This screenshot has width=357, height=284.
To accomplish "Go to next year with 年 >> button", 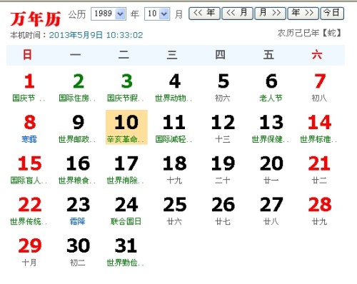I will pyautogui.click(x=303, y=14).
